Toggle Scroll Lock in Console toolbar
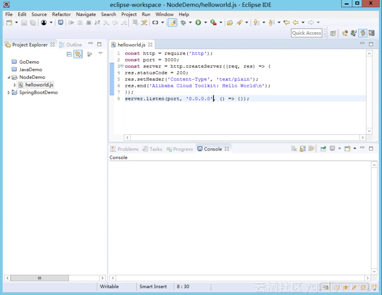 coord(303,149)
